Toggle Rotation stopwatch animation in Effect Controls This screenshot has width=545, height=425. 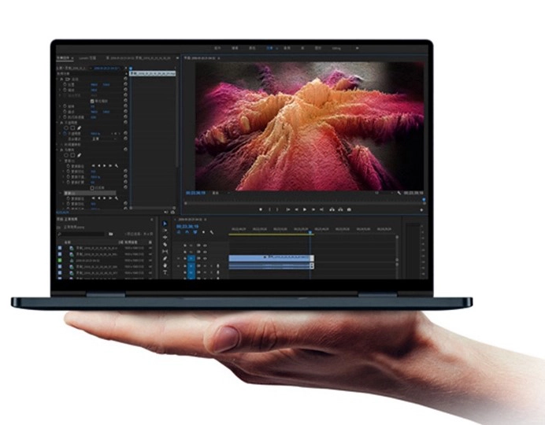[x=65, y=106]
